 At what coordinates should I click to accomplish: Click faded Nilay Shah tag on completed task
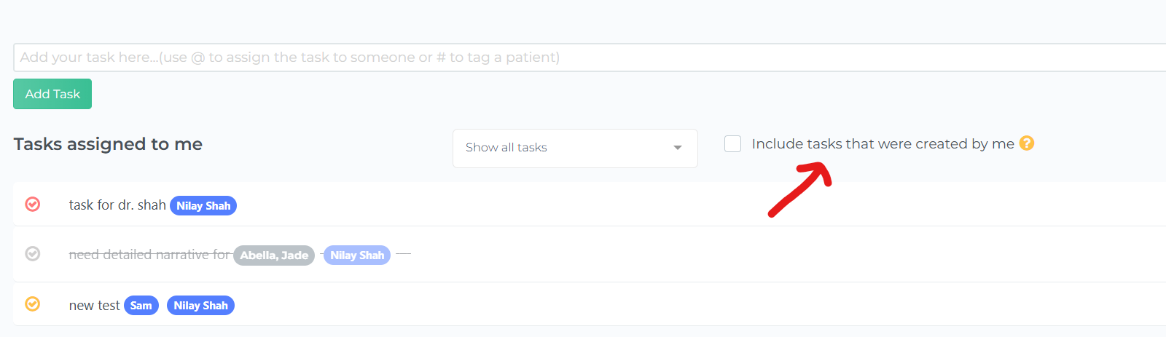357,255
